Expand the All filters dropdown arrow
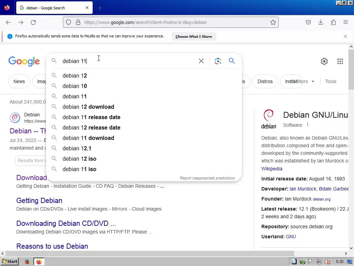This screenshot has height=266, width=354. point(313,82)
